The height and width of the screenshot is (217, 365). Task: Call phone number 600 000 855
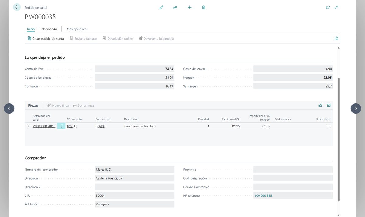263,196
